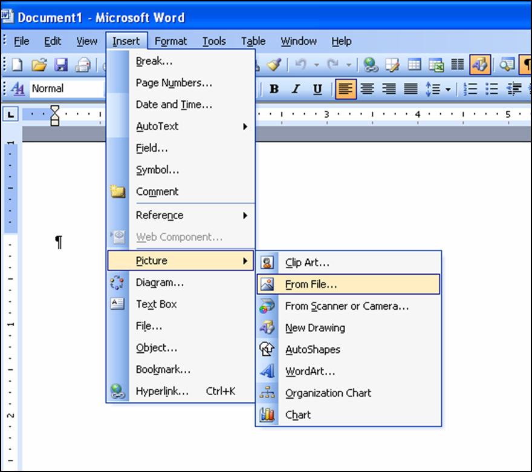Open the Line Spacing dropdown arrow
532x472 pixels.
click(x=448, y=90)
